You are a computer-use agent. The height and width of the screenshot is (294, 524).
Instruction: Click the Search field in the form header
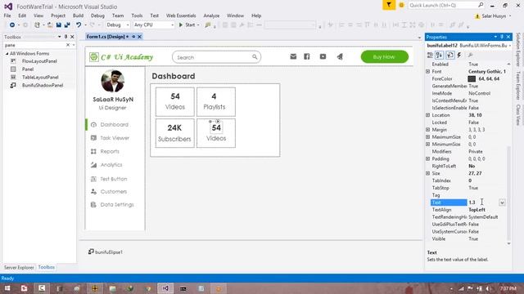216,57
